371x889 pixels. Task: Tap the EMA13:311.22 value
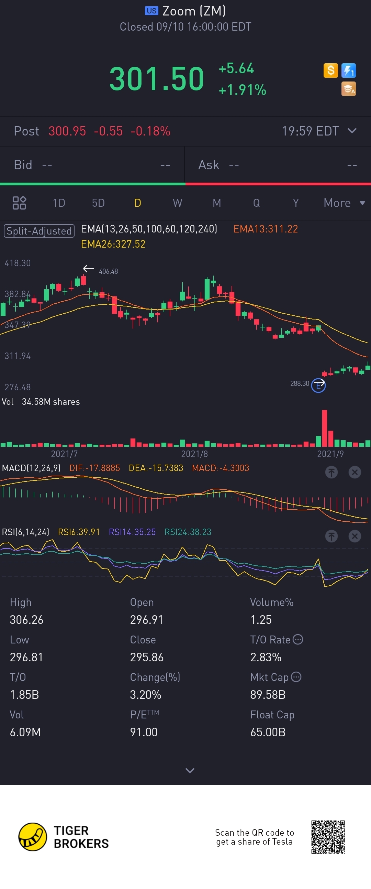click(266, 229)
